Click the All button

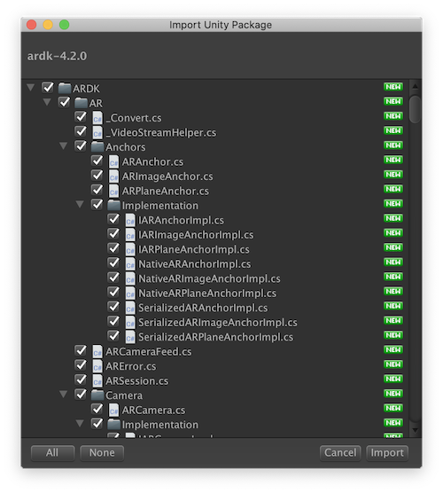pyautogui.click(x=53, y=453)
